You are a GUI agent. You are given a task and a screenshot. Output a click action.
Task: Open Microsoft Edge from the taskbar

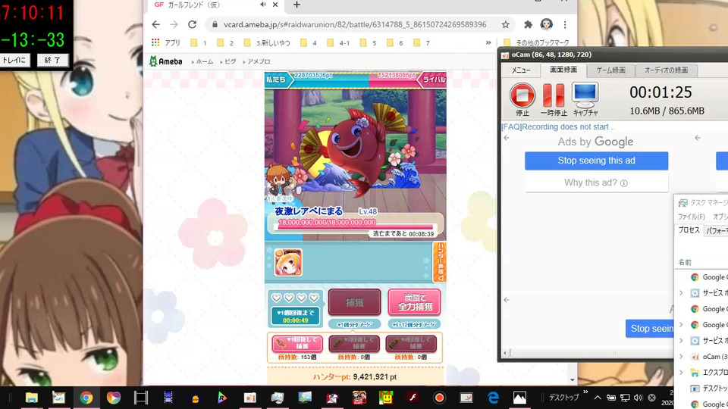[x=493, y=398]
